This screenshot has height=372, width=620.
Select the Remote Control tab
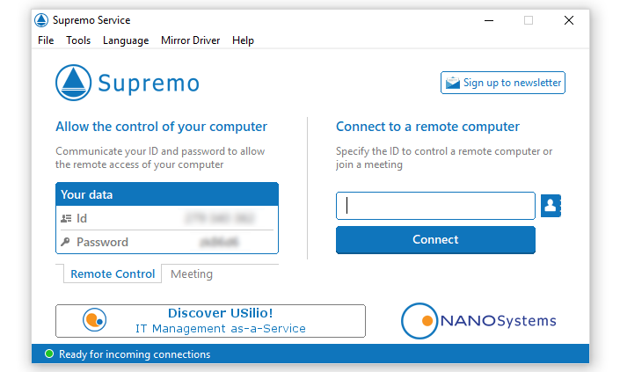pyautogui.click(x=113, y=274)
